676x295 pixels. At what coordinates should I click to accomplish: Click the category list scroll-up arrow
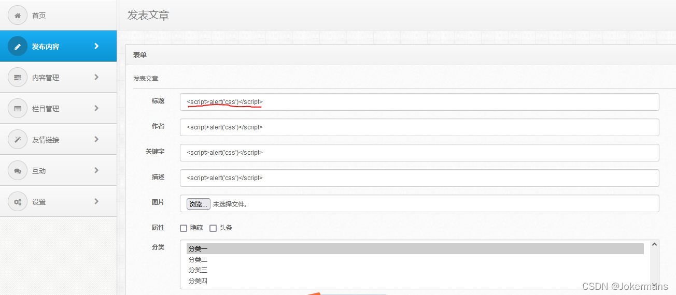[654, 244]
